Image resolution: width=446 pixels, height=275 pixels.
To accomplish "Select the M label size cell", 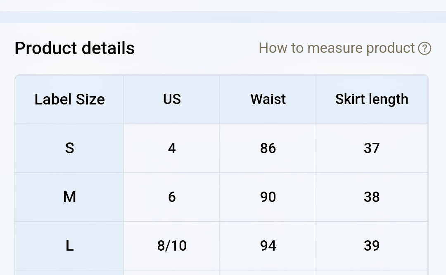I will pyautogui.click(x=69, y=197).
